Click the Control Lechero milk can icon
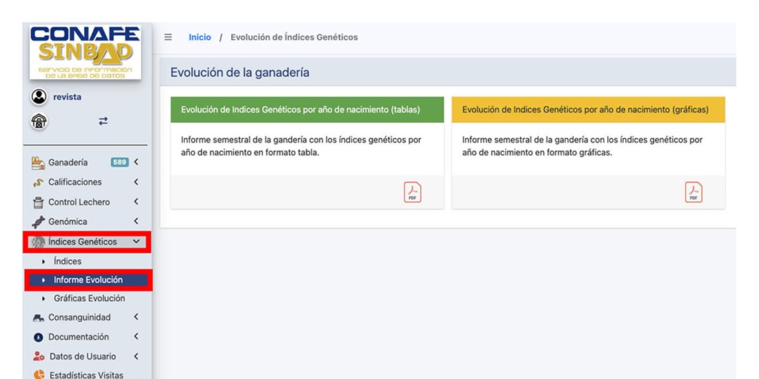 38,202
